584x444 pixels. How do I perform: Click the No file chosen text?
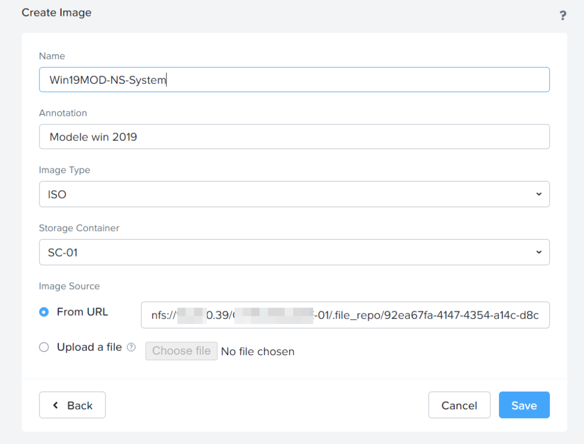258,351
